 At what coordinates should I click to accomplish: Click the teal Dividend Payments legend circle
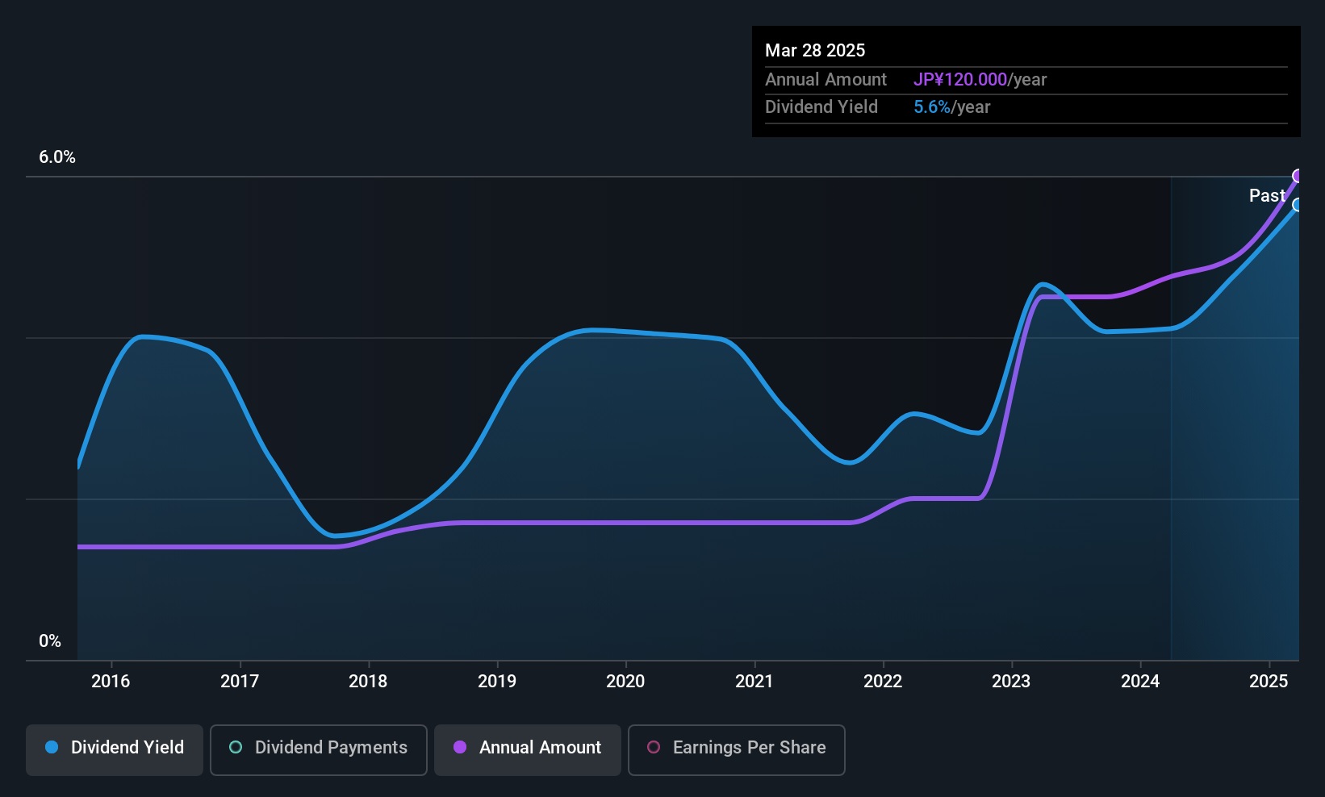236,747
